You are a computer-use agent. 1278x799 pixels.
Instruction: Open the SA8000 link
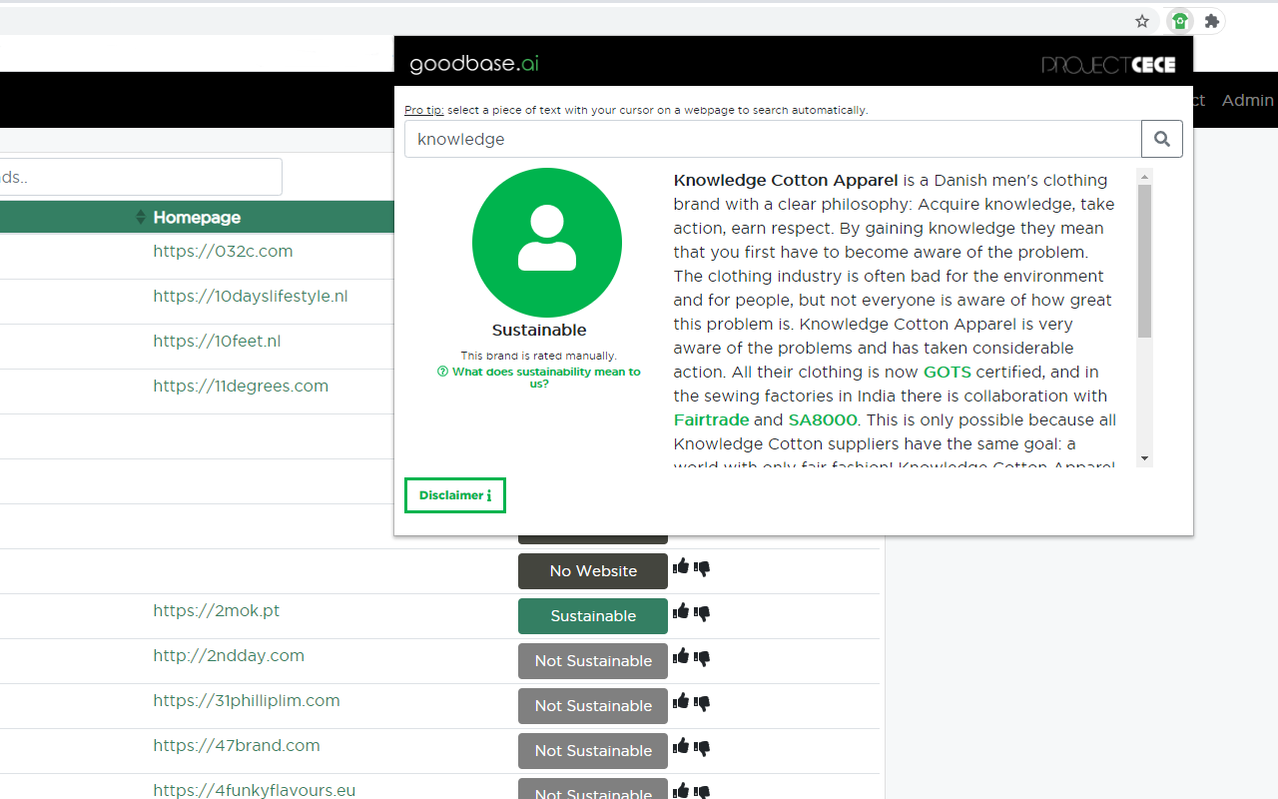pos(823,419)
